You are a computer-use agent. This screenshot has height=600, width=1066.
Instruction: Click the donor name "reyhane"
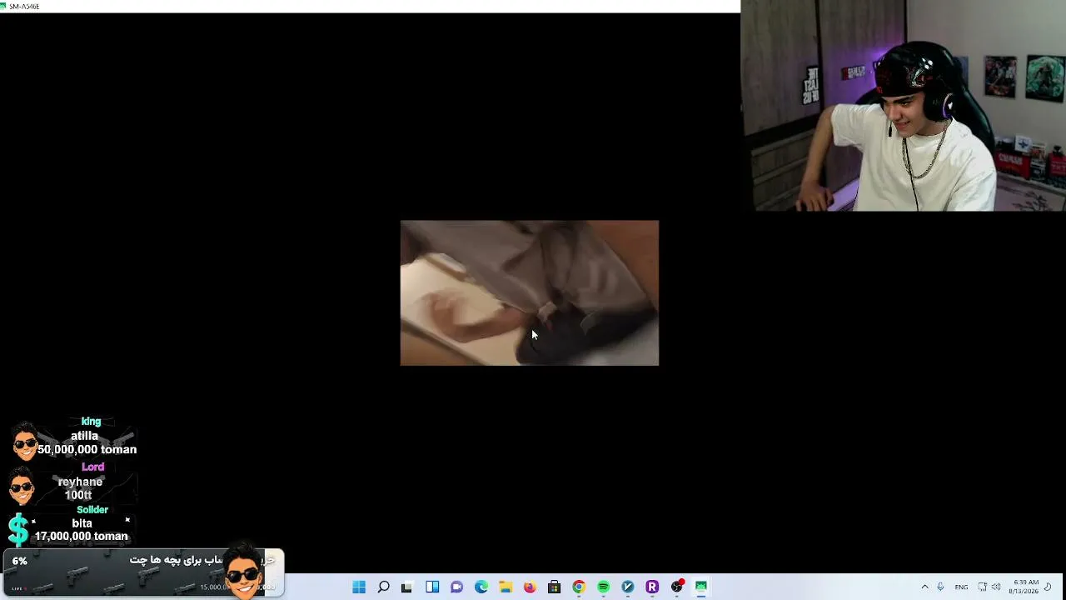click(80, 482)
